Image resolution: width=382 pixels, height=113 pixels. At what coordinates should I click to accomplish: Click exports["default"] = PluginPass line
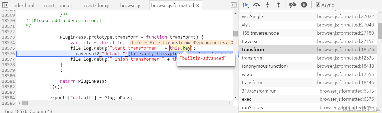pyautogui.click(x=91, y=98)
